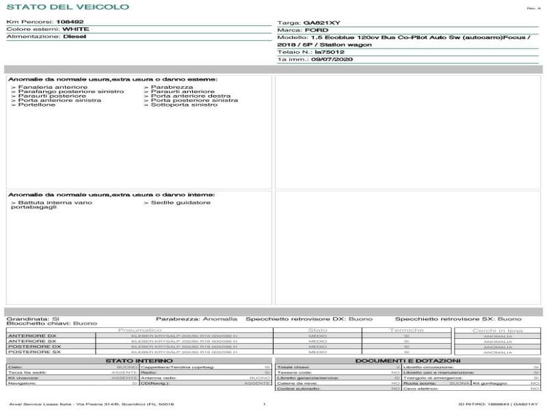Image resolution: width=547 pixels, height=410 pixels.
Task: Select the 'POSTERIORE SX' tyre row label
Action: coord(35,352)
